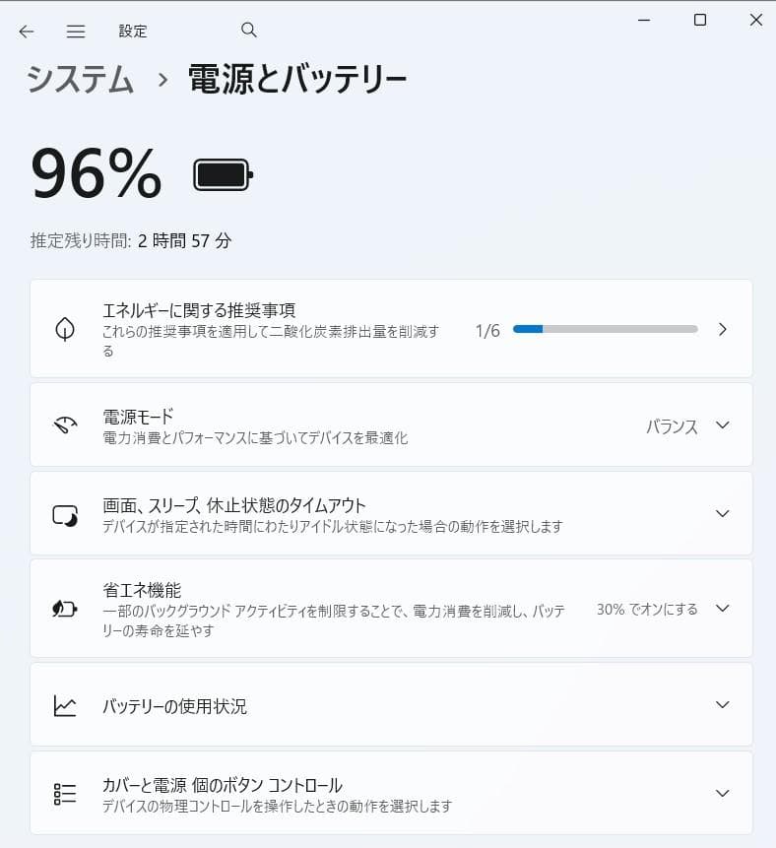Screen dimensions: 776x848
Task: Open search with the magnifier icon
Action: 248,31
